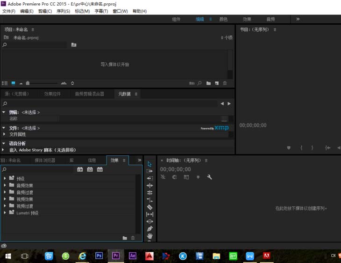341x263 pixels.
Task: Expand the Lumetri 预设 folder
Action: coord(5,212)
